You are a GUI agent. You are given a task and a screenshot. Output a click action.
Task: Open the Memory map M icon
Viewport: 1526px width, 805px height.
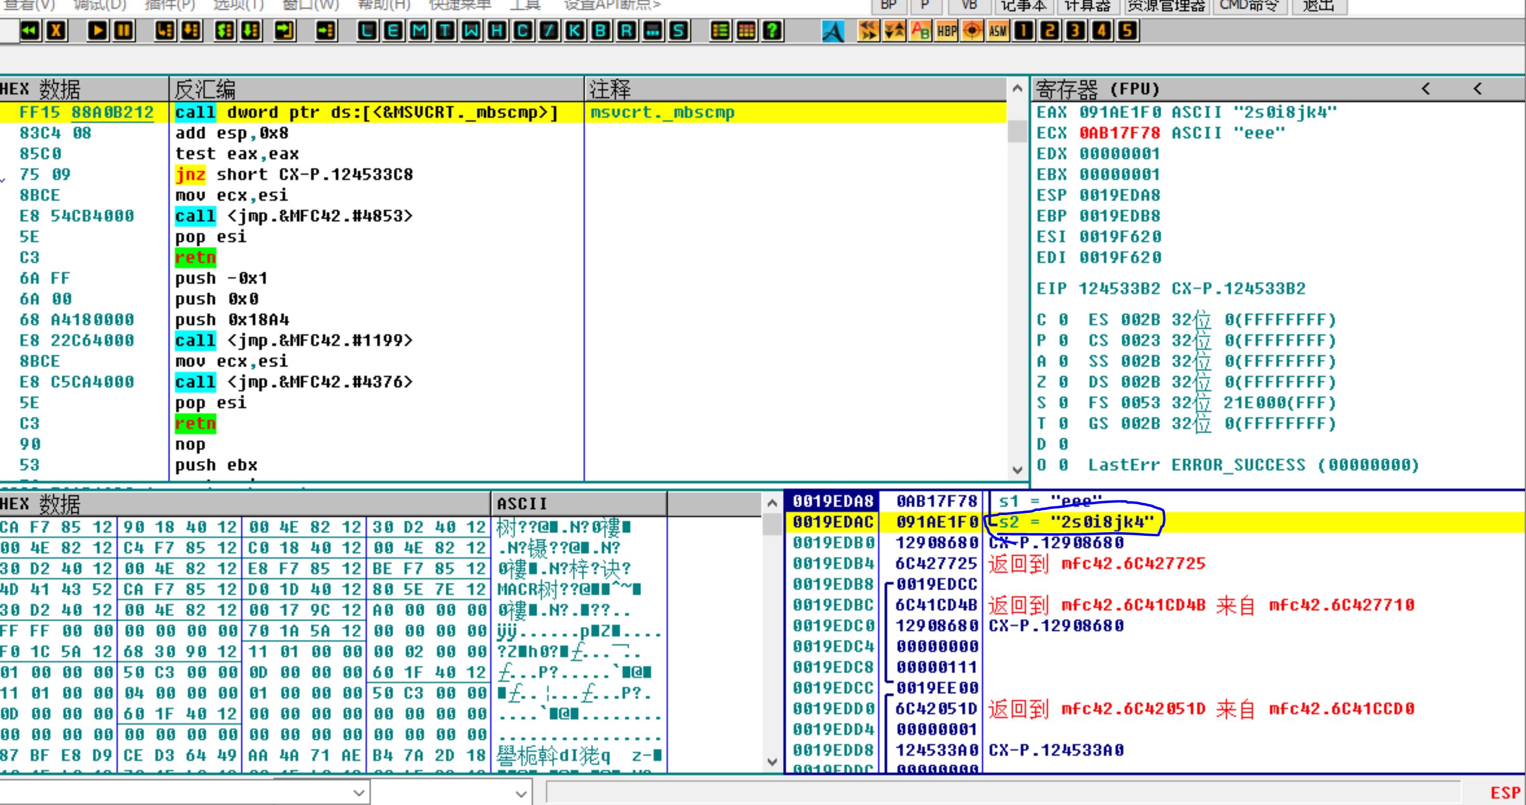click(419, 30)
